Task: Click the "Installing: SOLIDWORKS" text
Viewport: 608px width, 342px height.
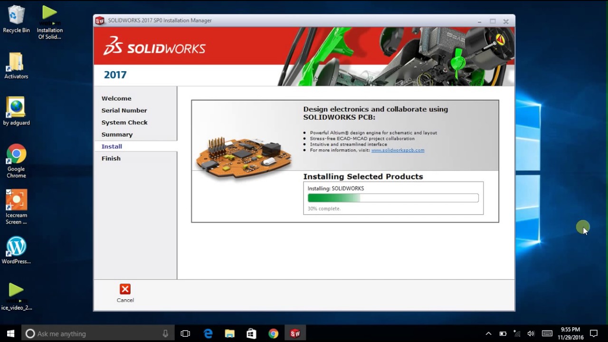Action: 336,189
